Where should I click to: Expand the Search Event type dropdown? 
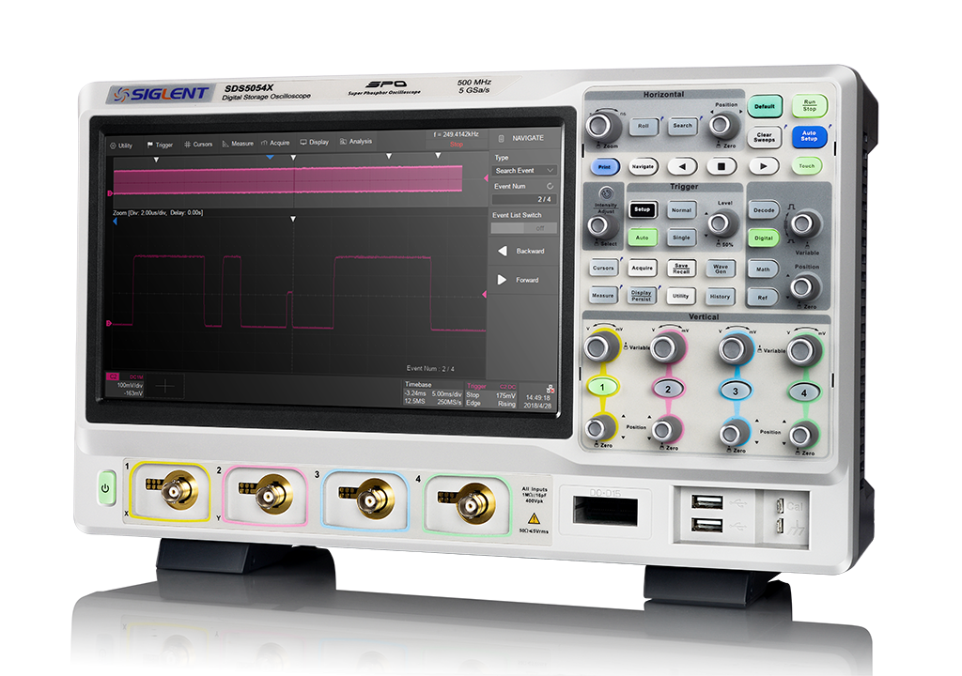[x=524, y=171]
